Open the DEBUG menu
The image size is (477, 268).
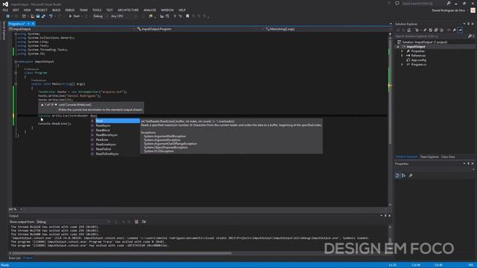point(69,10)
